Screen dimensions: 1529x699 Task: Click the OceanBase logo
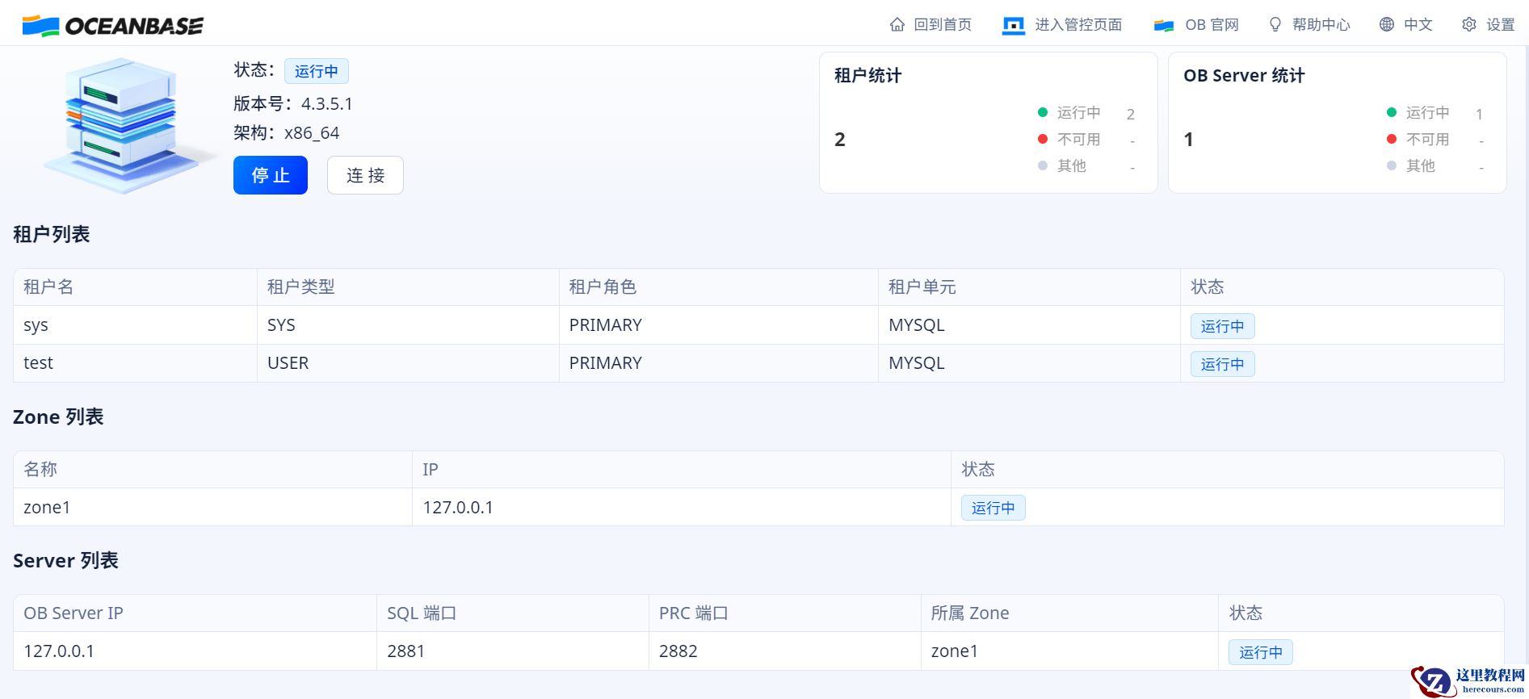[112, 26]
